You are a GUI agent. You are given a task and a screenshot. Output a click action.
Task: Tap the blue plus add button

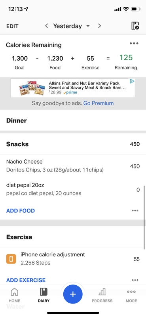pos(73,294)
